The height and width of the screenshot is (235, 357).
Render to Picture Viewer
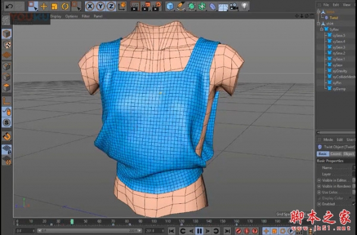coord(146,7)
